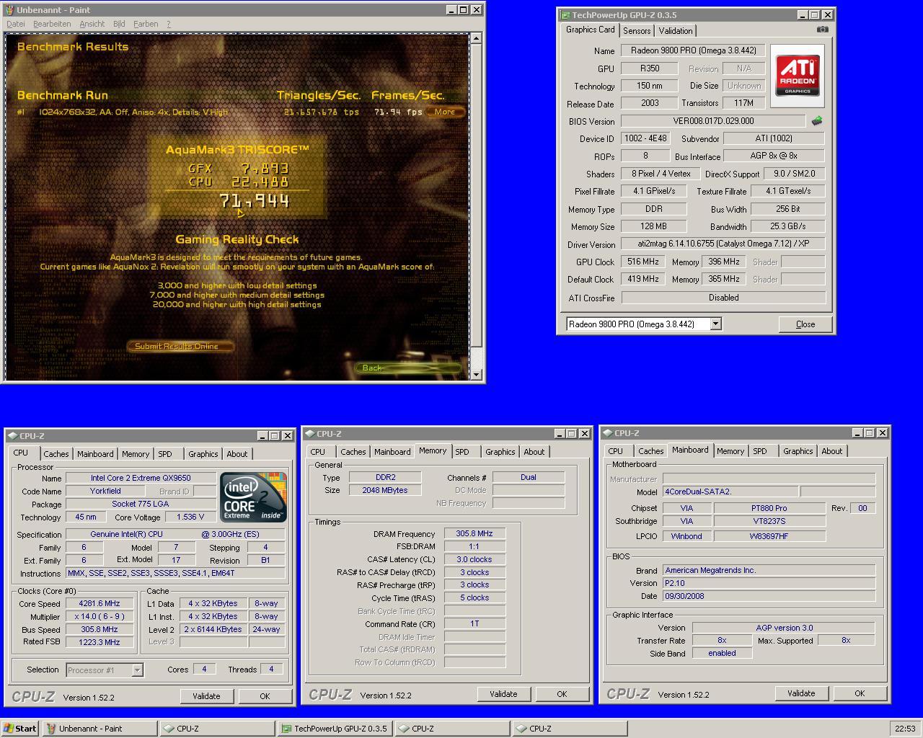The width and height of the screenshot is (923, 738).
Task: Open the About tab in right CPU-Z window
Action: click(831, 451)
